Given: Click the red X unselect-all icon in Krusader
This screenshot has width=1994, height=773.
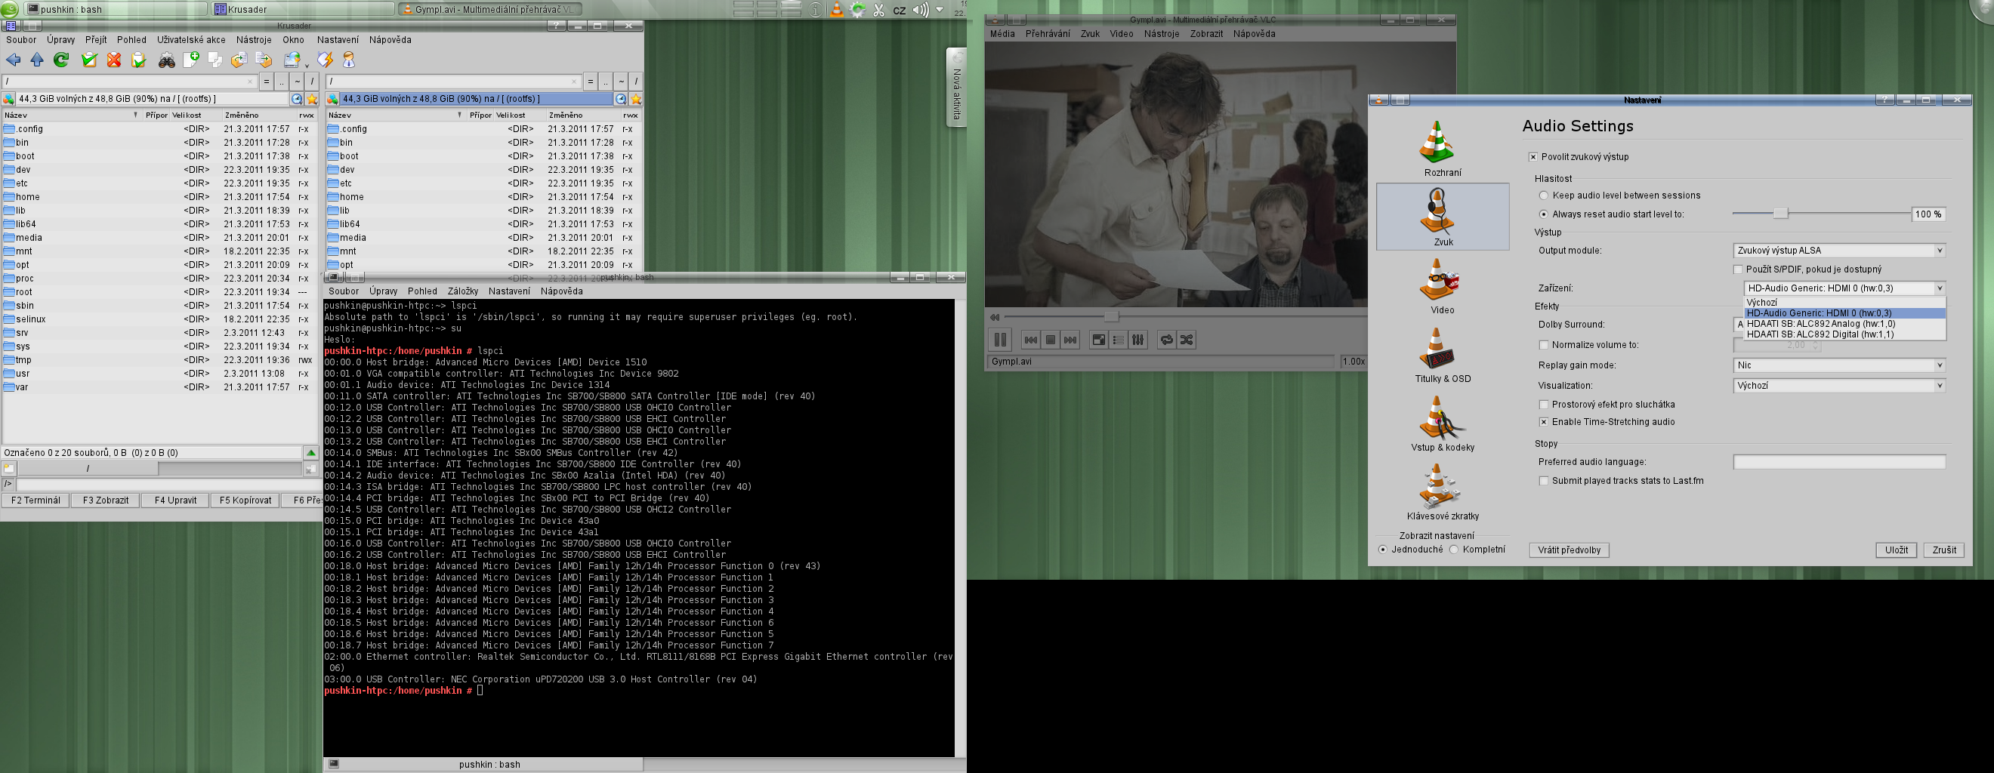Looking at the screenshot, I should 114,60.
